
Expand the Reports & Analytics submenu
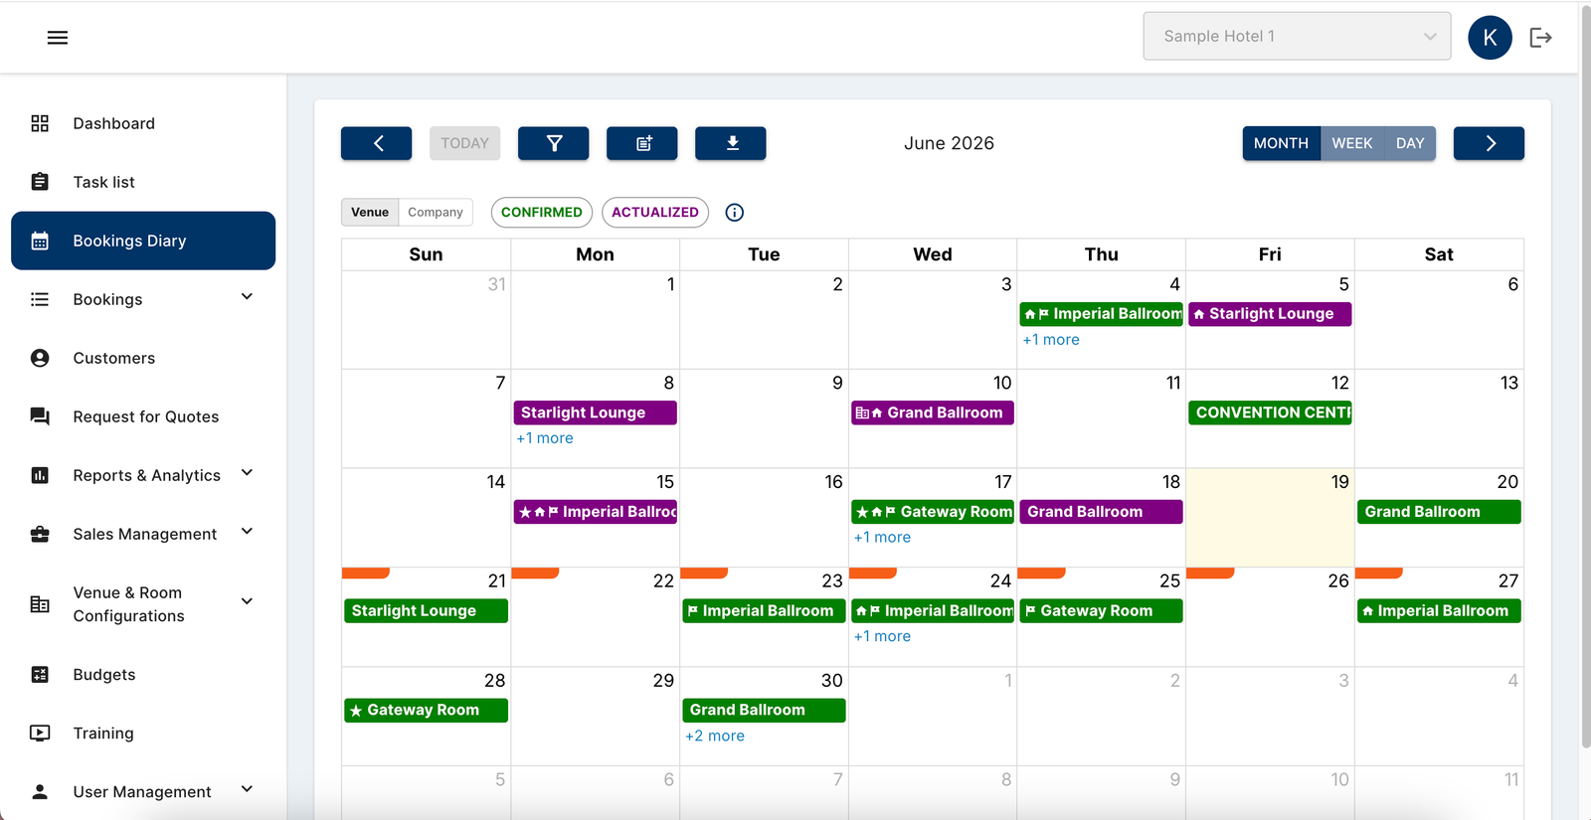tap(248, 473)
